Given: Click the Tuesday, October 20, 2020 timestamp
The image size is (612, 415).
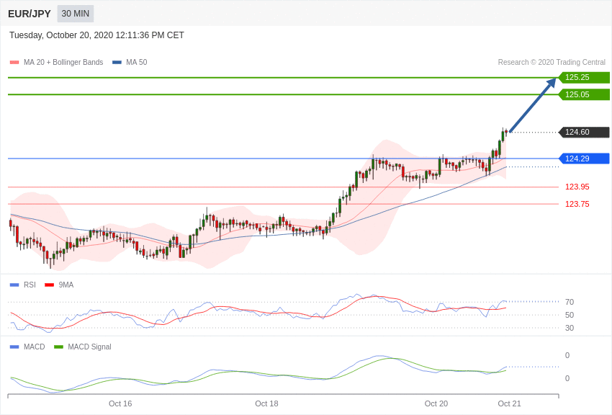Looking at the screenshot, I should tap(96, 35).
